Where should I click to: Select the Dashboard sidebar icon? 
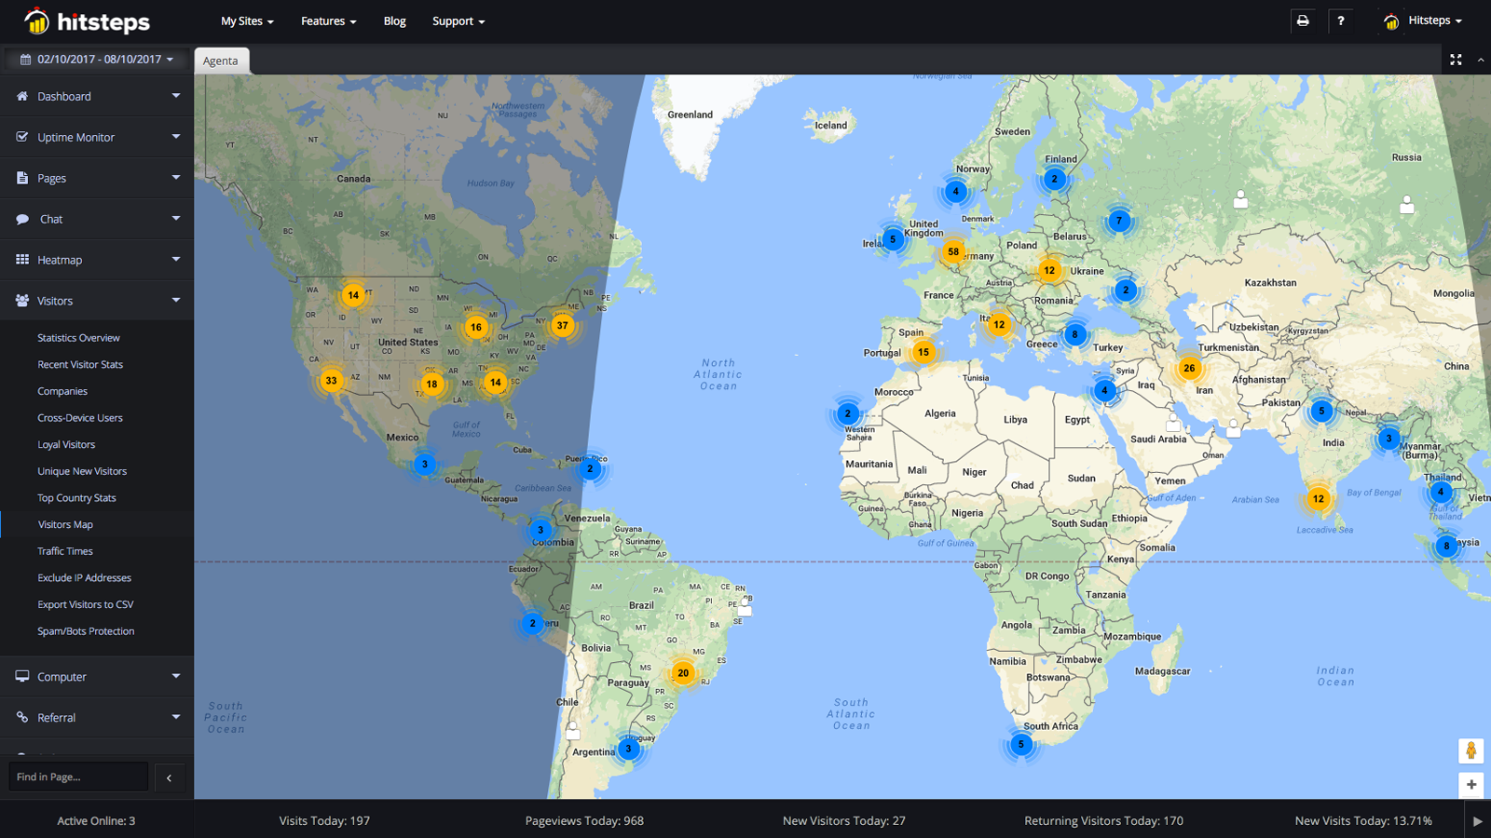21,96
